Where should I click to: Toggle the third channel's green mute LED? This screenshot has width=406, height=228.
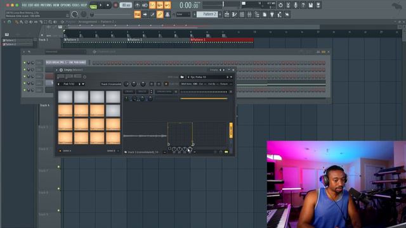[25, 77]
